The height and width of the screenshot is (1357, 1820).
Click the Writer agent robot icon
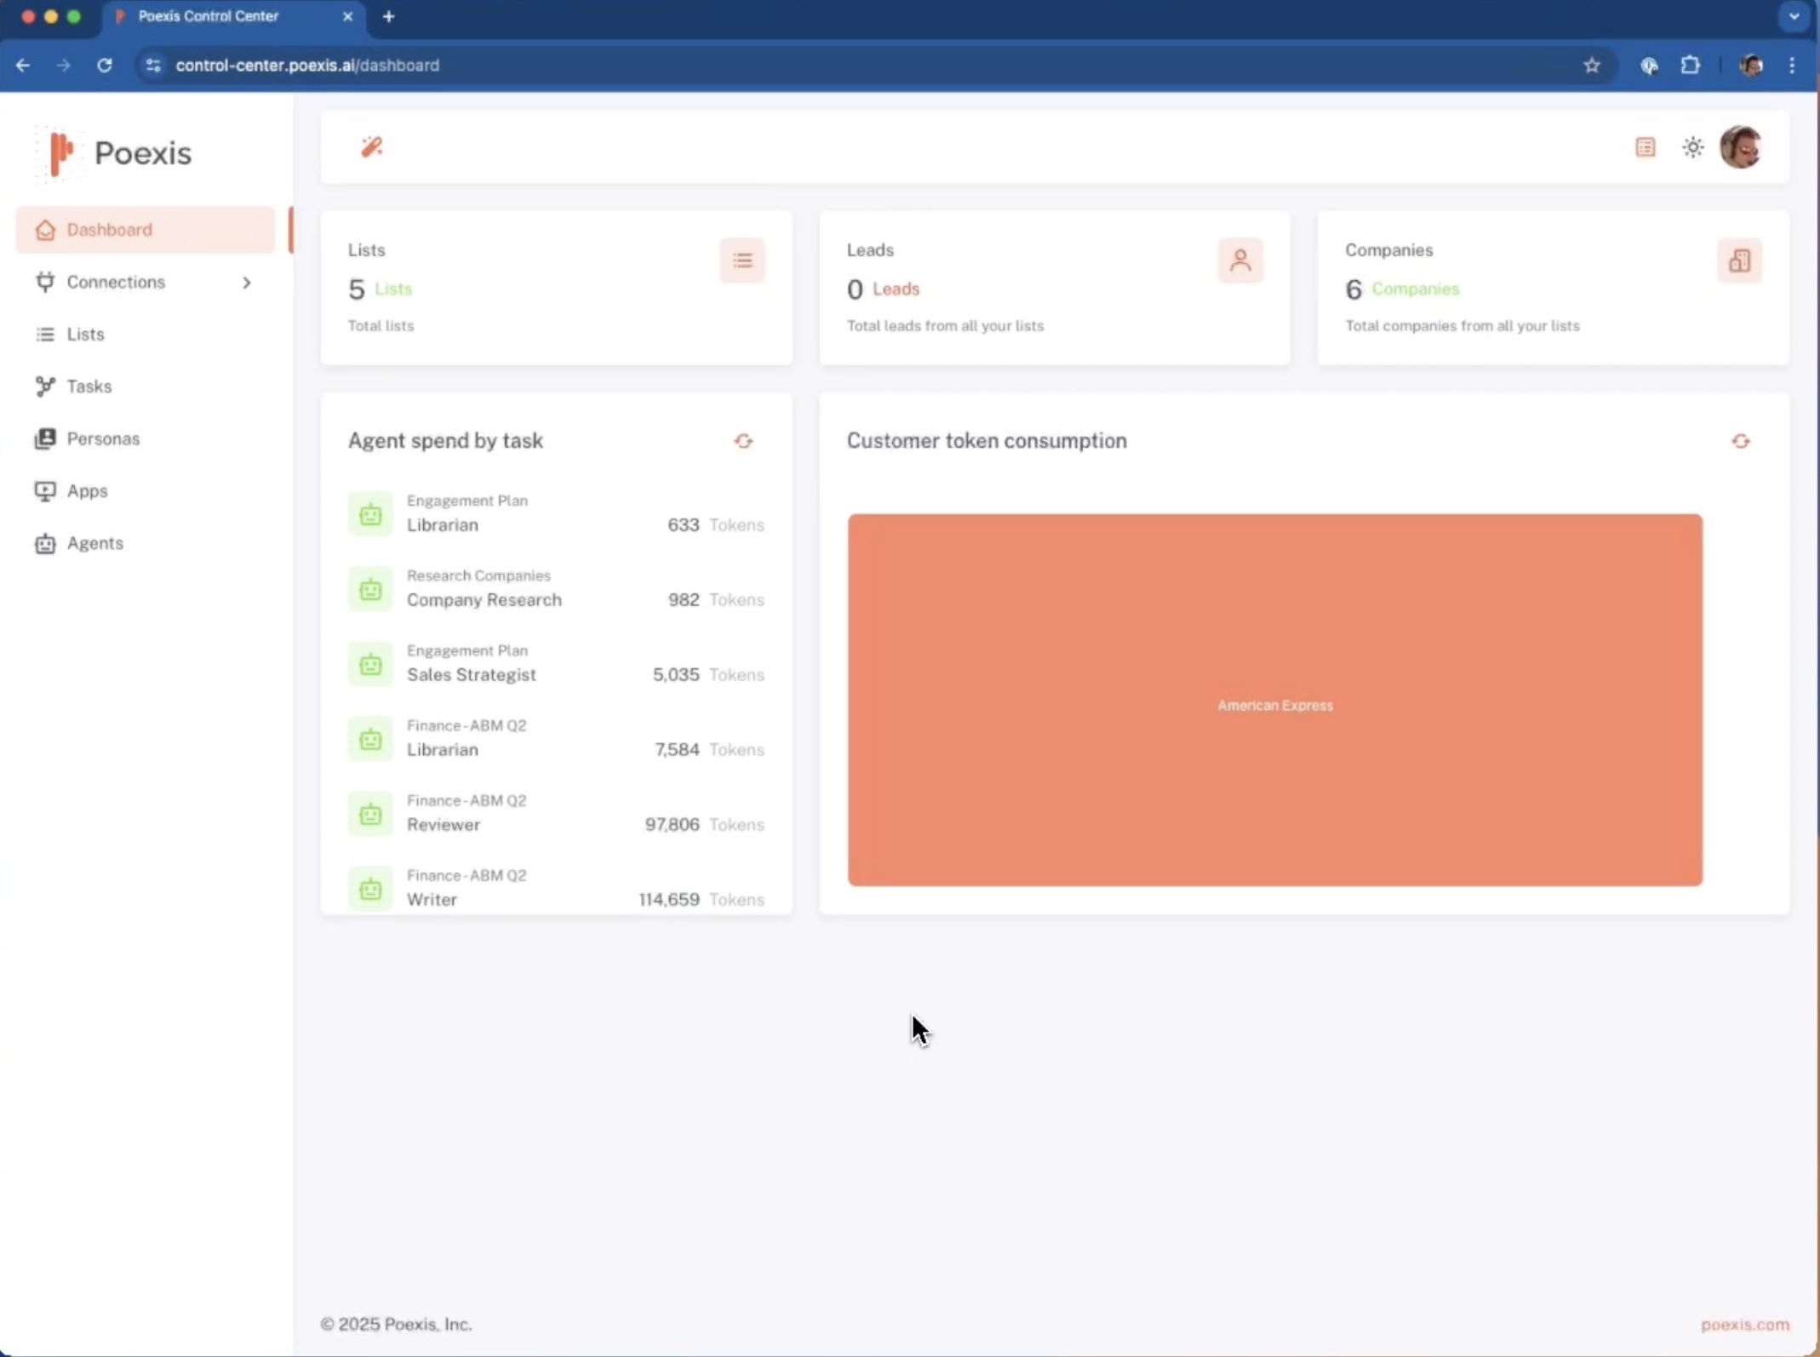pyautogui.click(x=370, y=889)
